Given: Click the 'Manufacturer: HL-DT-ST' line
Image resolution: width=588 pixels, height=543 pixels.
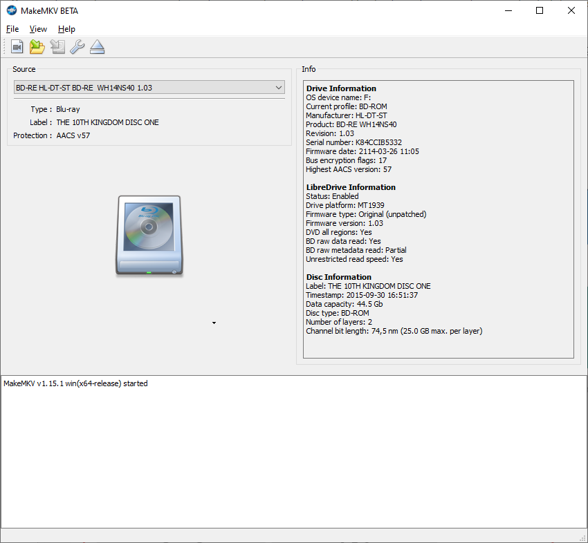Looking at the screenshot, I should tap(347, 115).
